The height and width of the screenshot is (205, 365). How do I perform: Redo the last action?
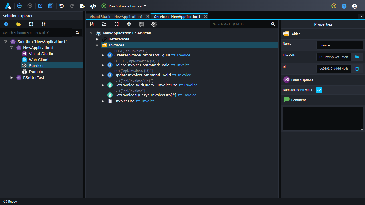coord(72,6)
